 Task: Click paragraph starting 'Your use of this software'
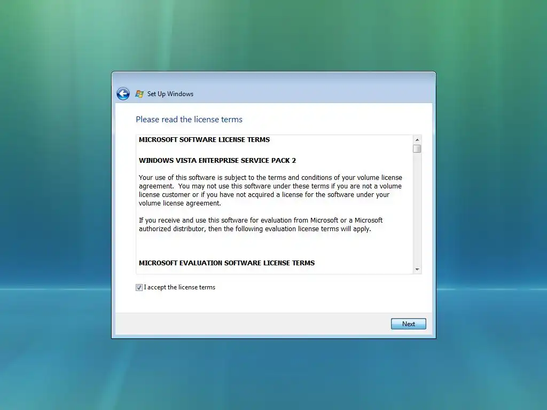tap(270, 191)
